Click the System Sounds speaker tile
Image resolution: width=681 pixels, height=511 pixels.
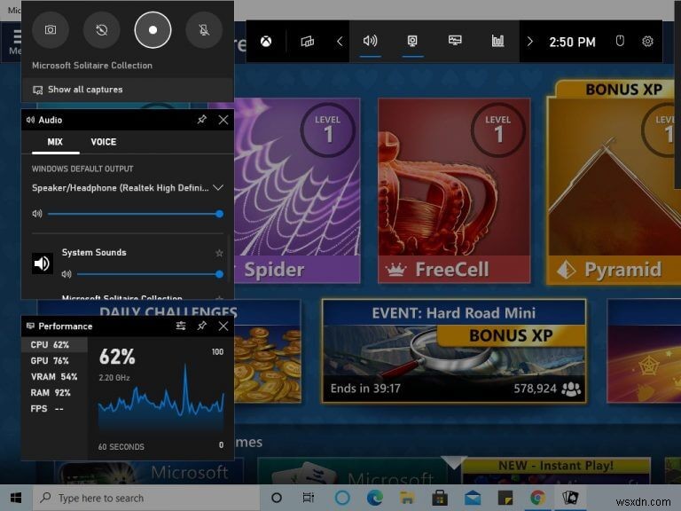click(x=43, y=263)
